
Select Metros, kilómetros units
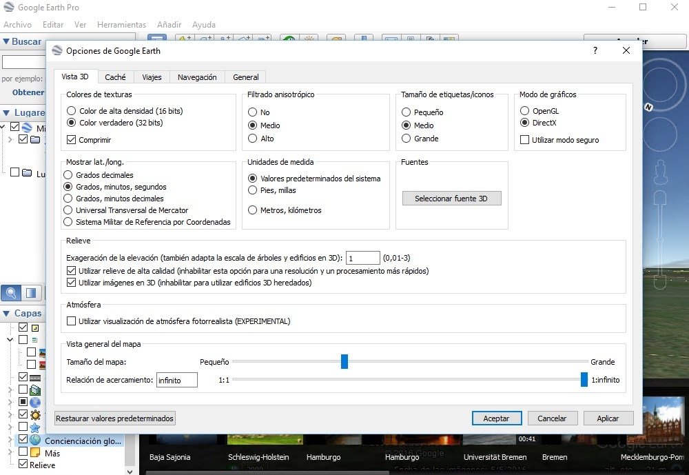[252, 210]
